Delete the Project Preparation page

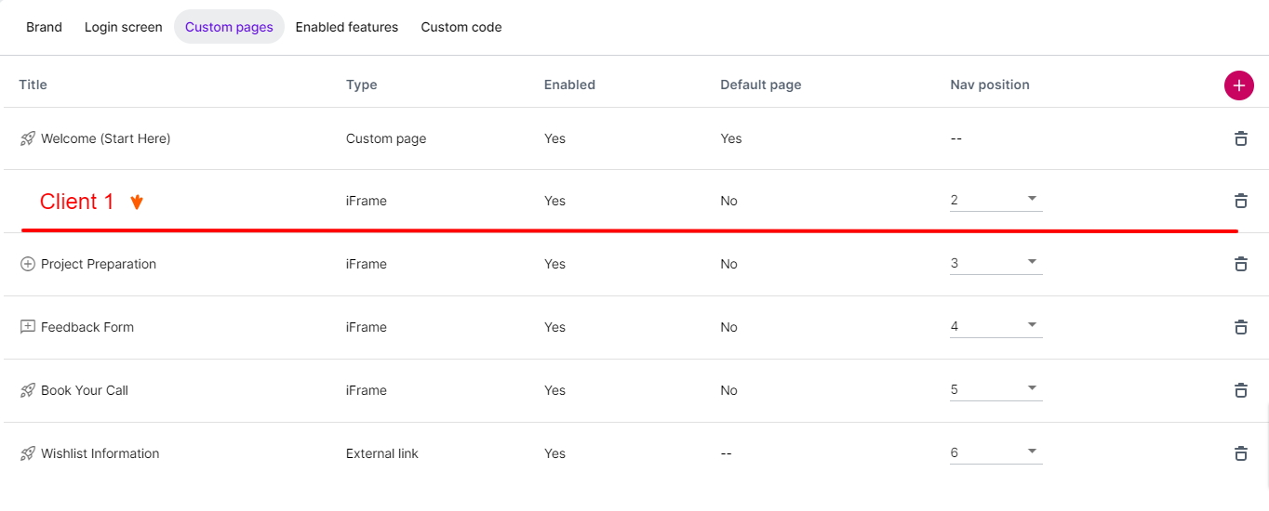1240,264
